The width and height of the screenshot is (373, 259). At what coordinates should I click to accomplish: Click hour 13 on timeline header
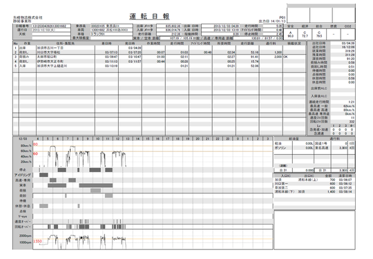coord(128,139)
